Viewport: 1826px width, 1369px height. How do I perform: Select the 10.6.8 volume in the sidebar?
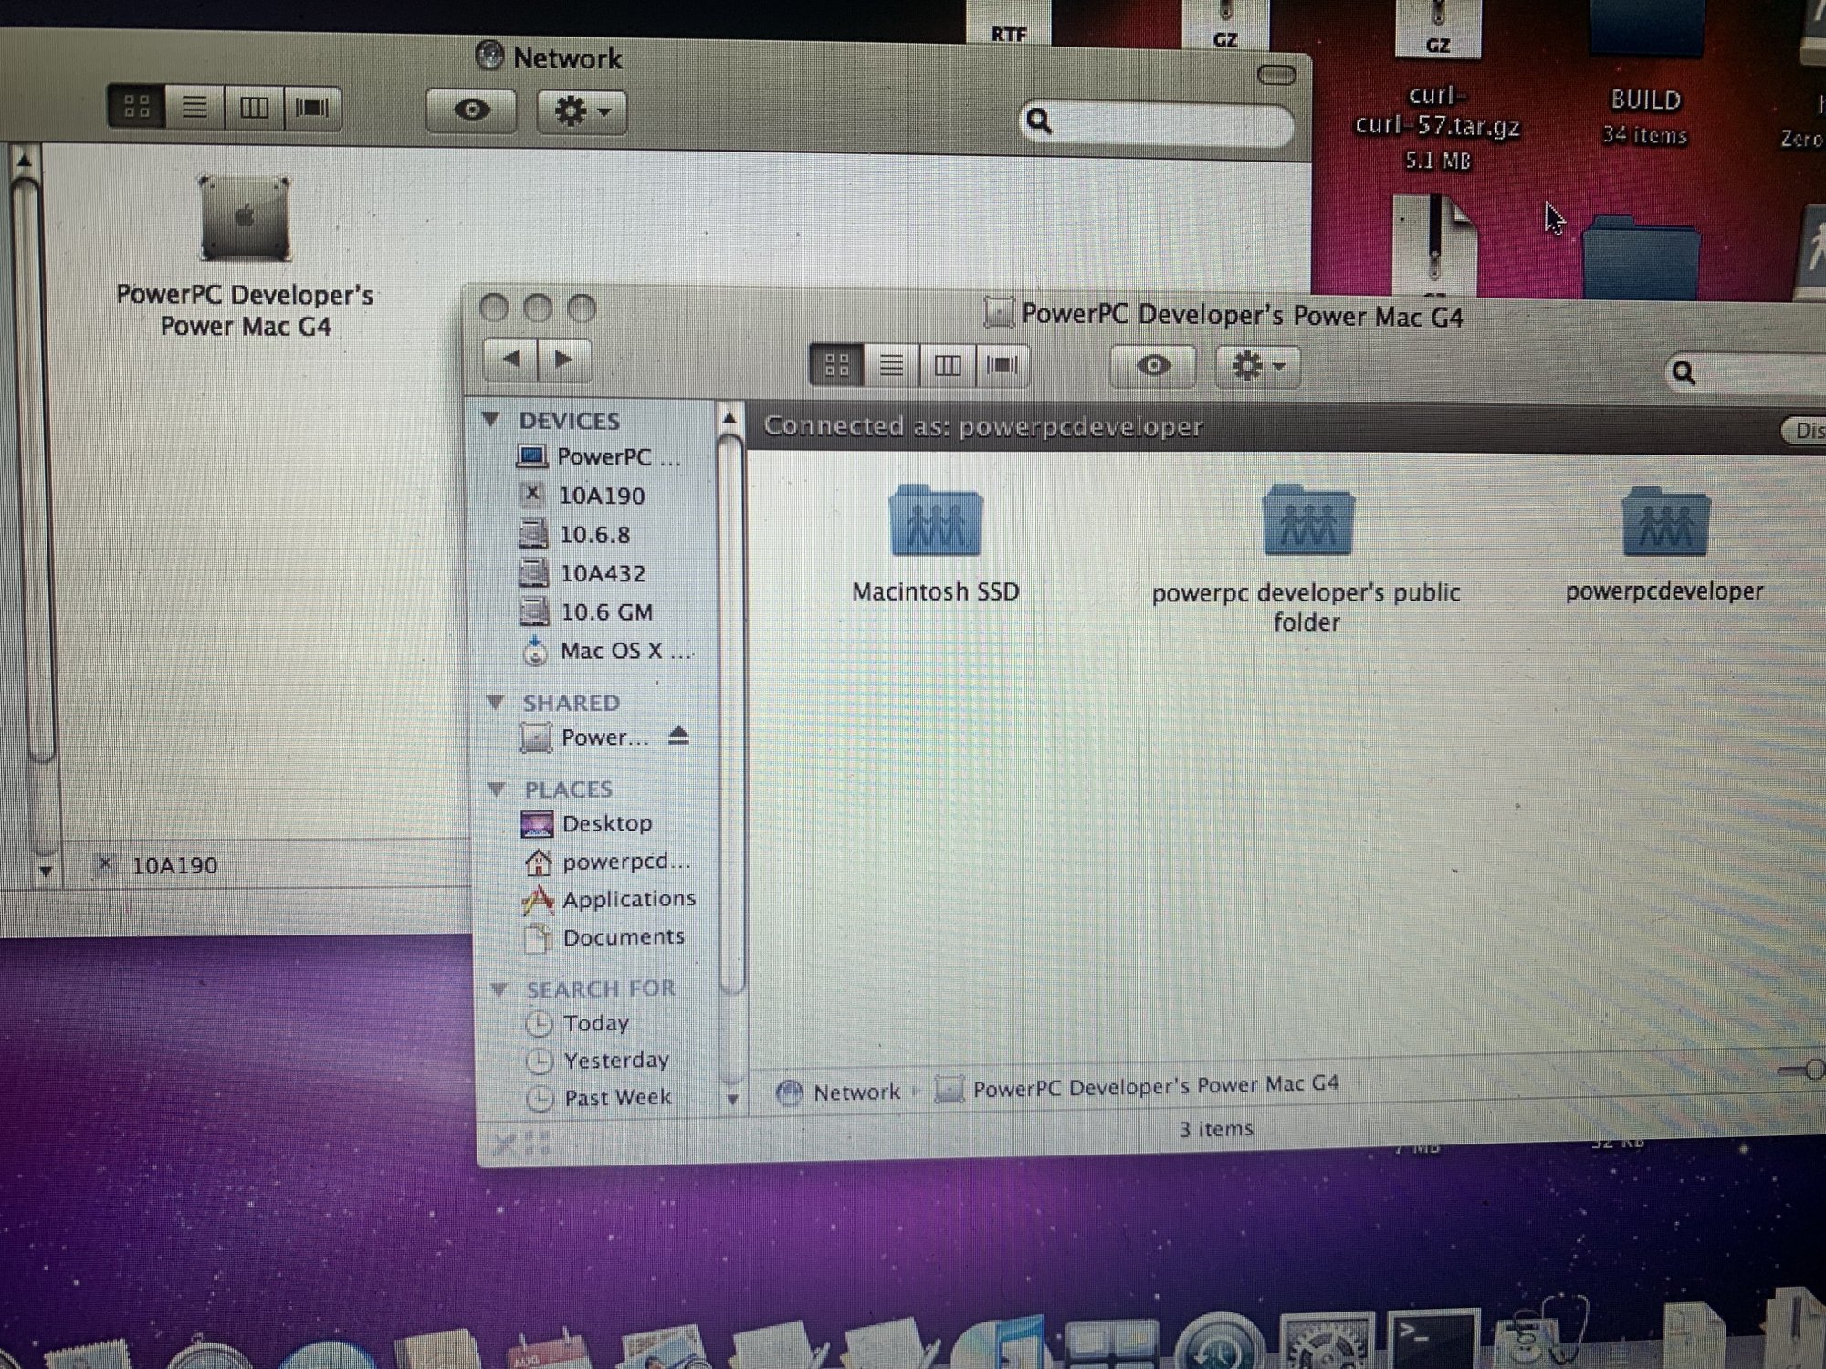(594, 535)
